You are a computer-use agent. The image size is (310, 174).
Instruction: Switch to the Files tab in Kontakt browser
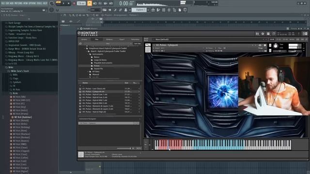tap(96, 40)
